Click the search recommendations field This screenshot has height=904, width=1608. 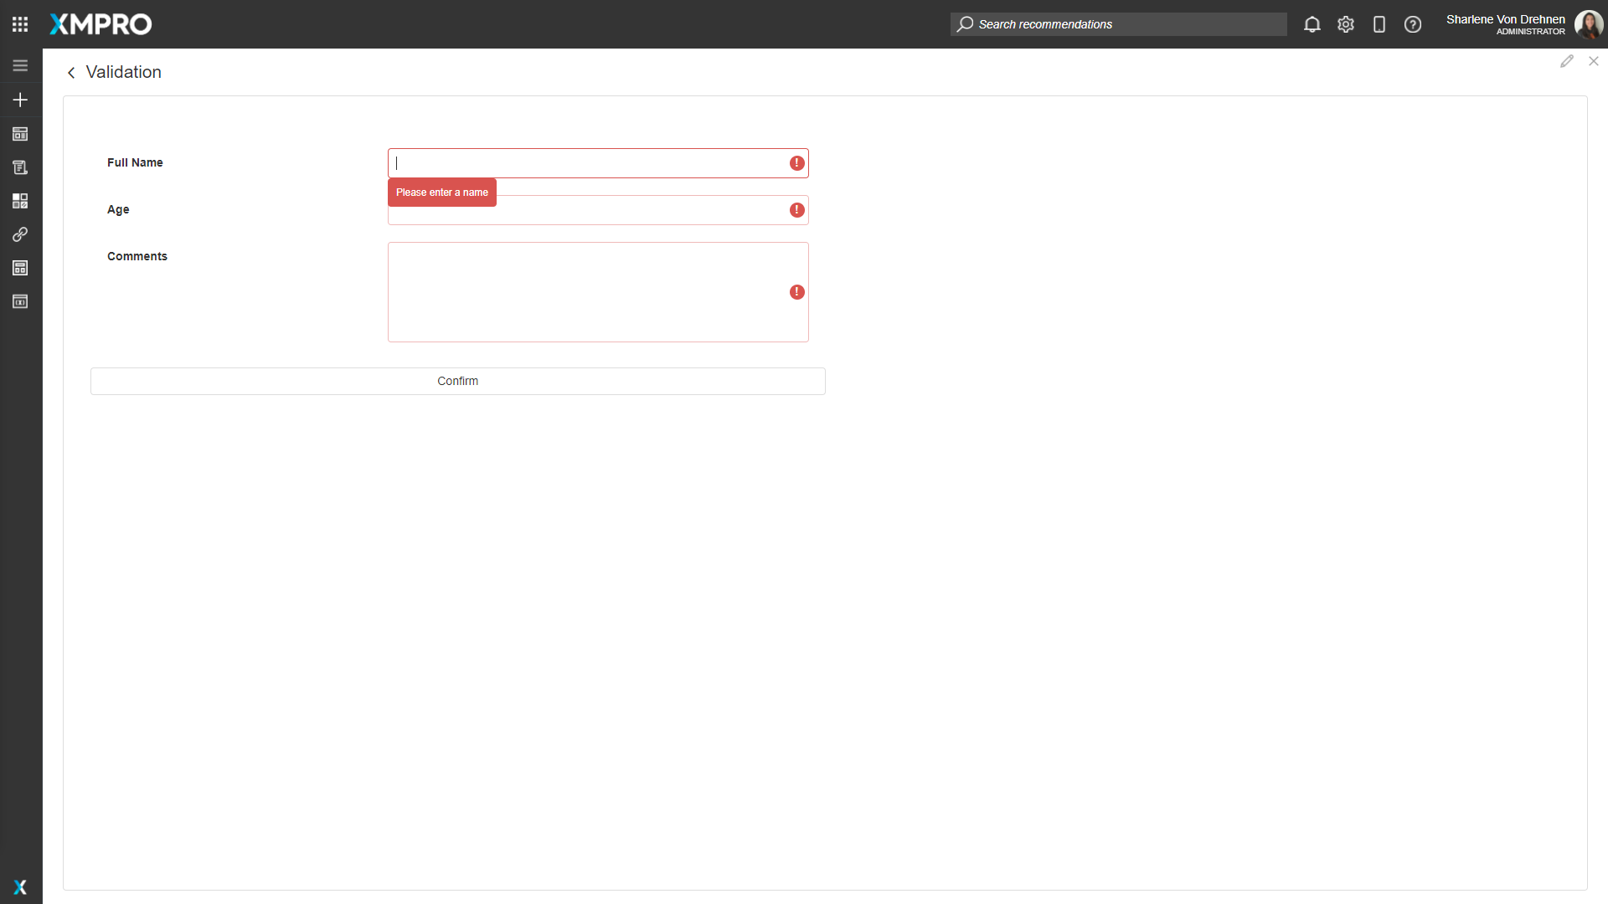pyautogui.click(x=1118, y=24)
